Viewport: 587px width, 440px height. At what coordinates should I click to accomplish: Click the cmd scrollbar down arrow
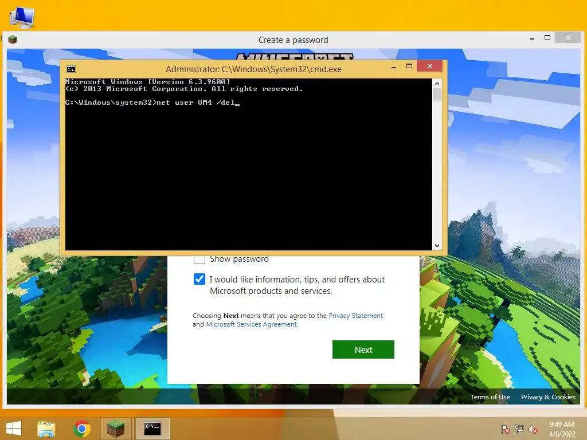click(437, 246)
